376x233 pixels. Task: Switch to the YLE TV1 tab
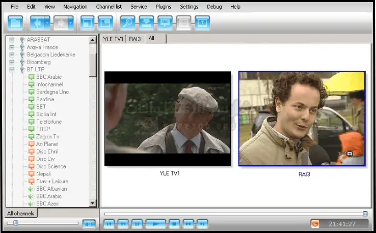pyautogui.click(x=113, y=39)
